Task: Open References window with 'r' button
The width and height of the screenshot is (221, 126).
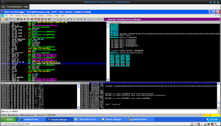Action: click(x=92, y=19)
